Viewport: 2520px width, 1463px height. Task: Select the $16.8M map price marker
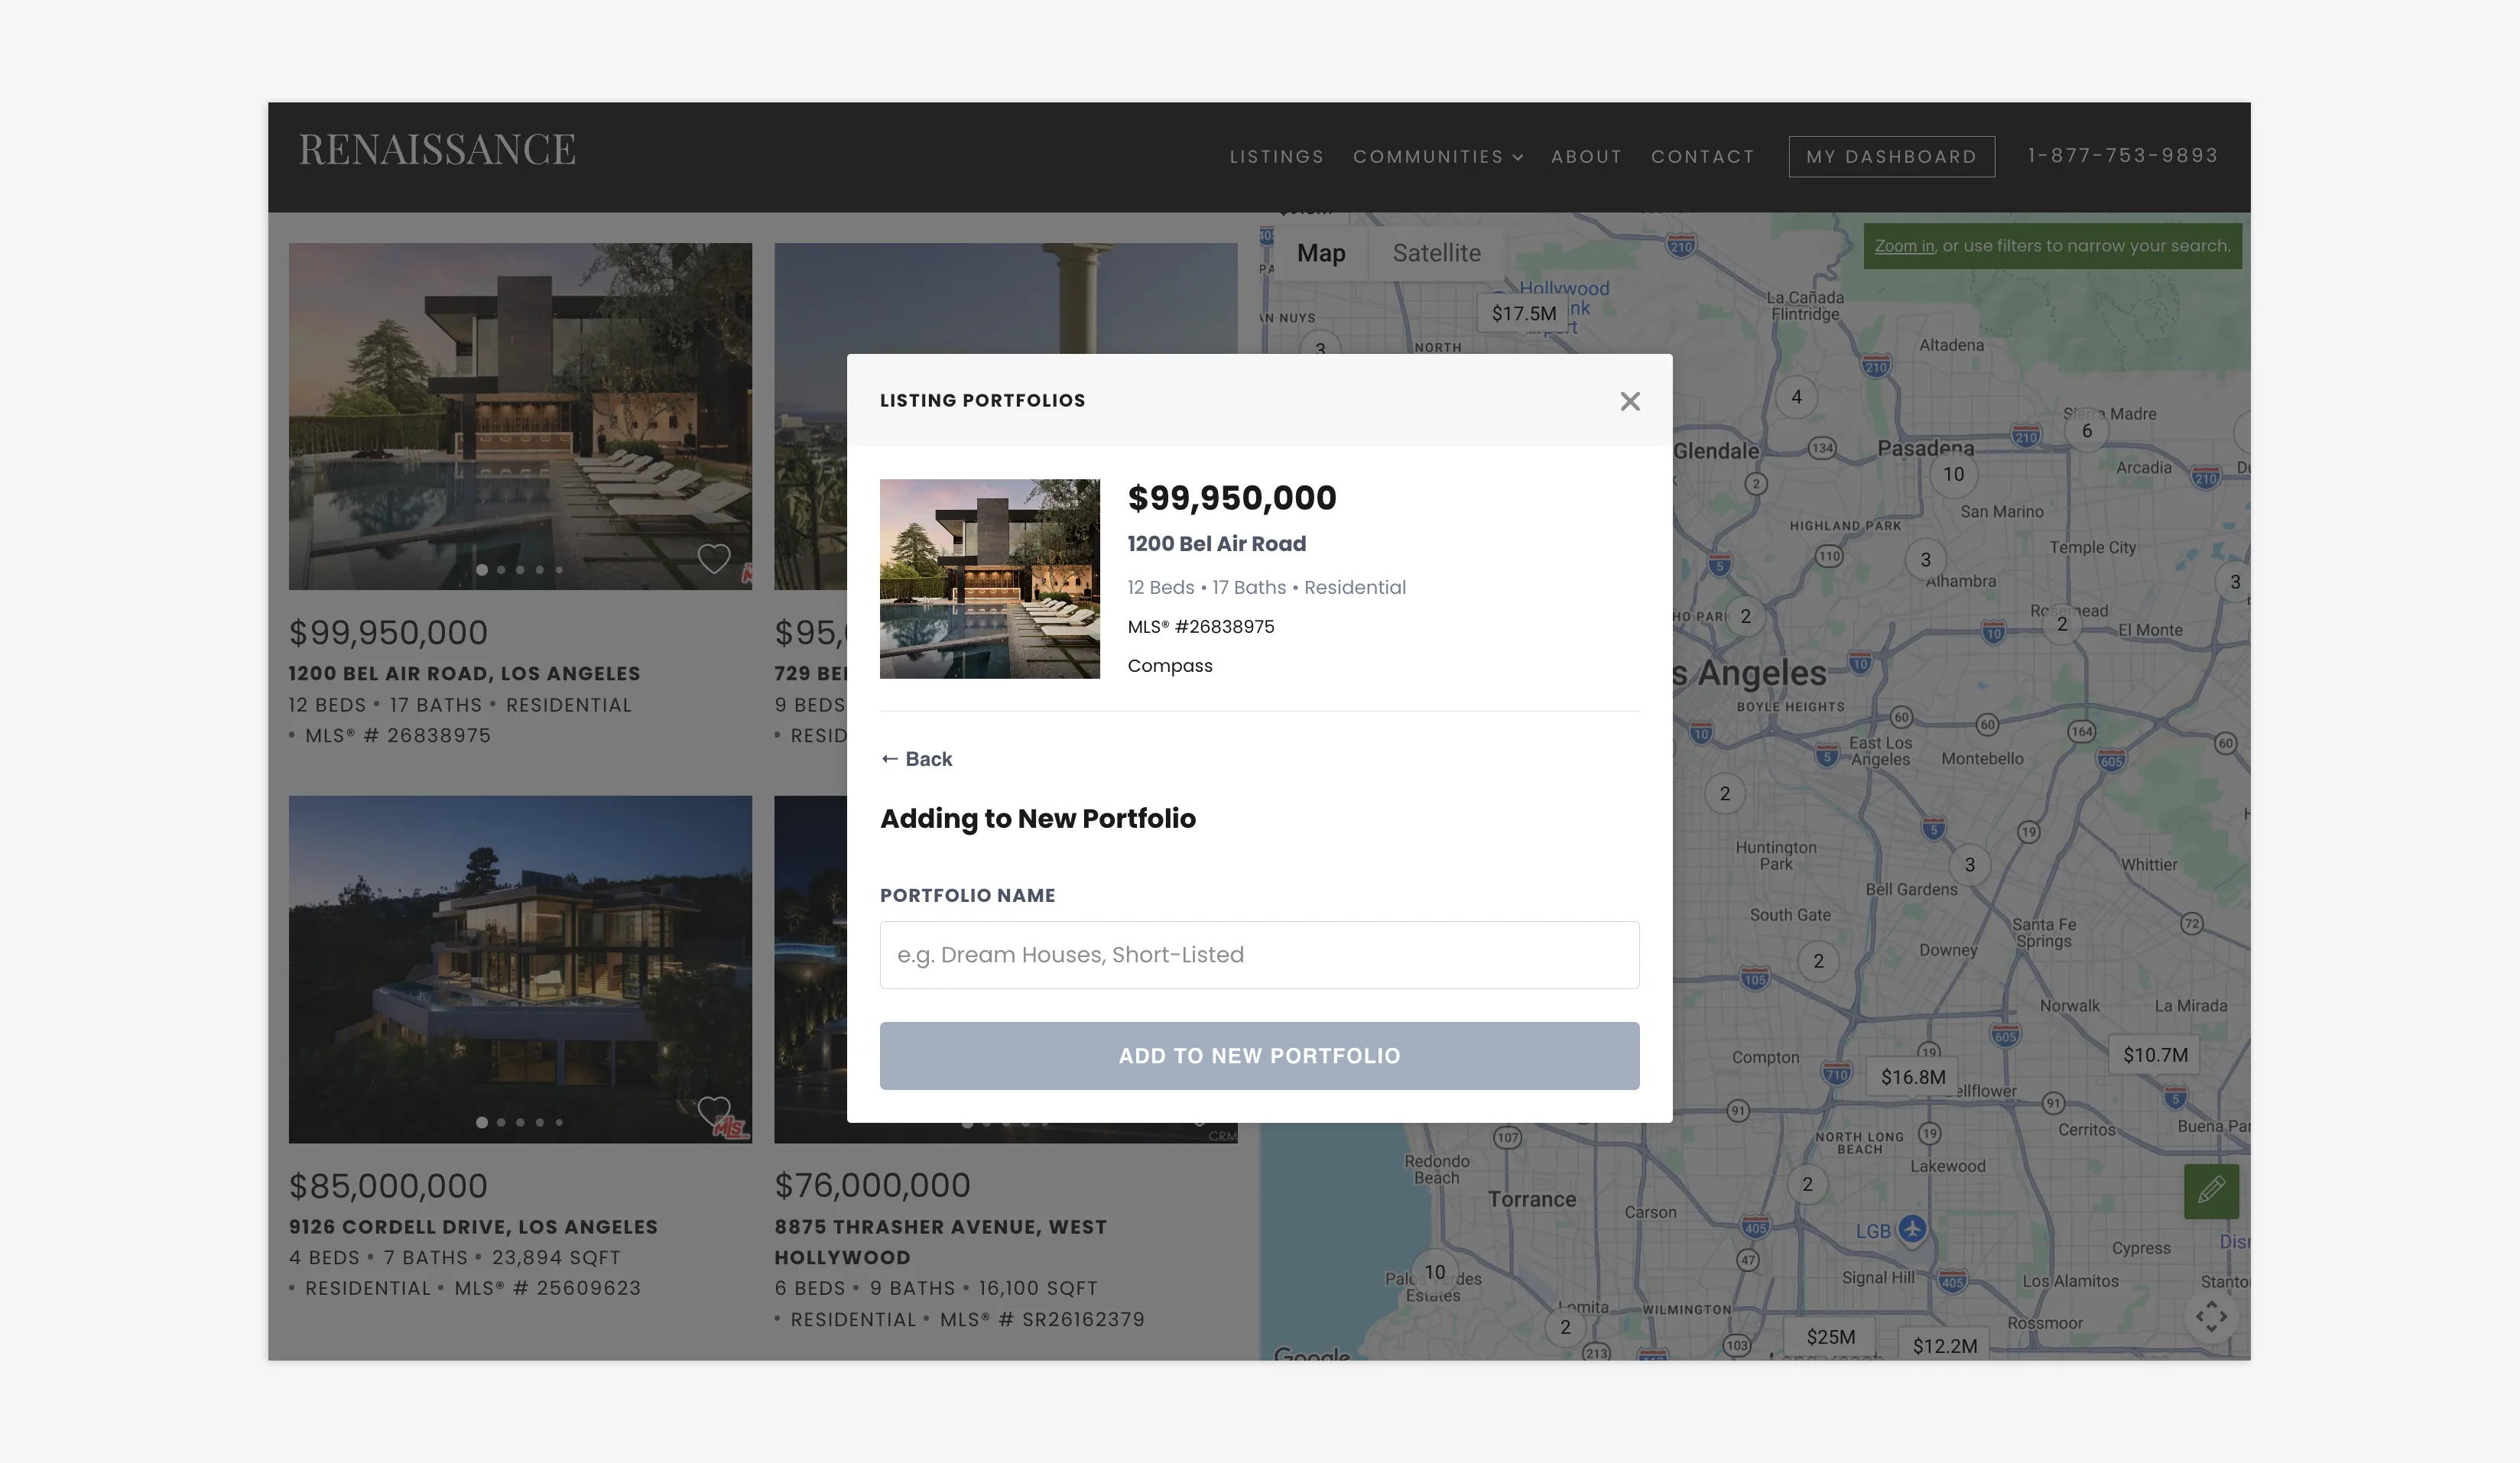point(1913,1077)
